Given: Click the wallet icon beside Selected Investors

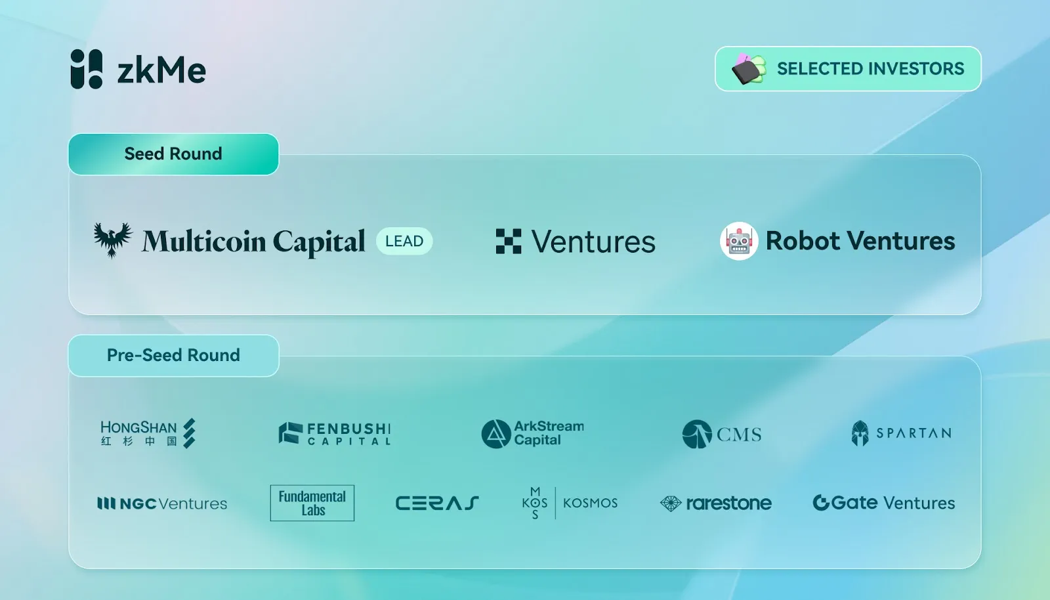Looking at the screenshot, I should pyautogui.click(x=749, y=69).
